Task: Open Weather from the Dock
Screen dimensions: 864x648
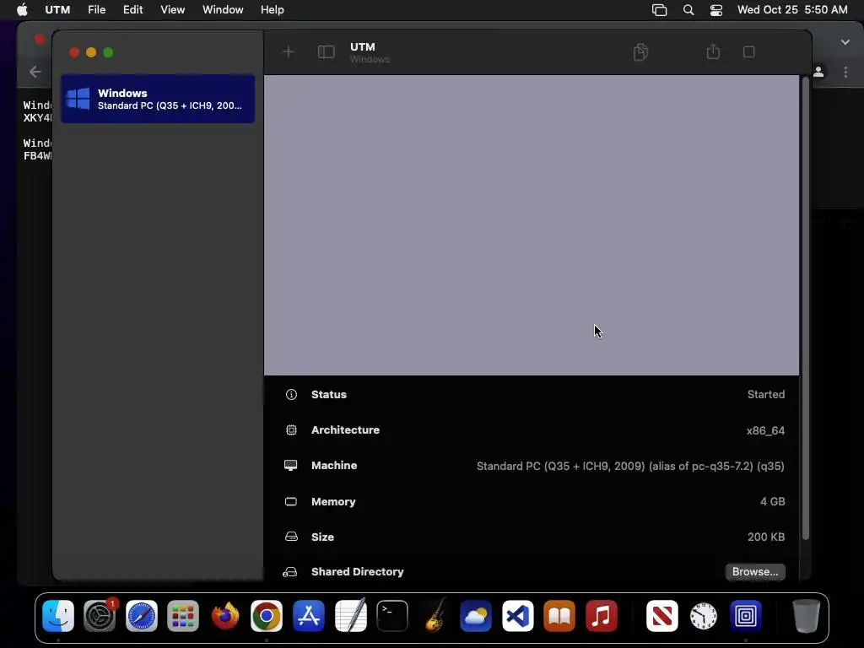Action: (476, 616)
